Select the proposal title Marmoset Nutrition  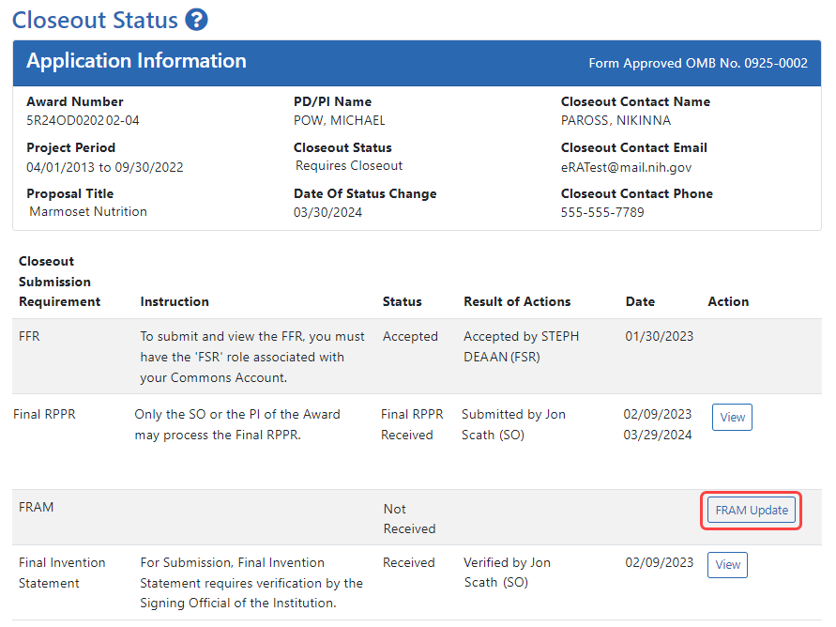(x=88, y=212)
